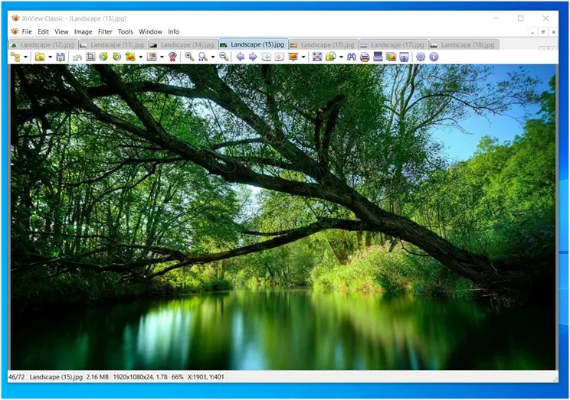Click the Copy to folder icon
This screenshot has height=400, width=570.
tap(330, 57)
